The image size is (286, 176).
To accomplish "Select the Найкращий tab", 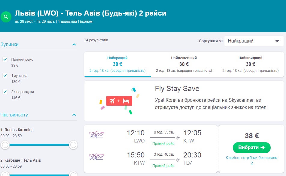I will [117, 64].
